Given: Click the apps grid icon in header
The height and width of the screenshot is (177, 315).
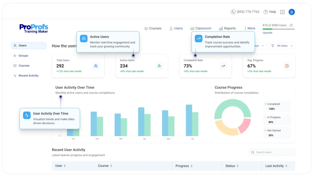Looking at the screenshot, I should 282,12.
